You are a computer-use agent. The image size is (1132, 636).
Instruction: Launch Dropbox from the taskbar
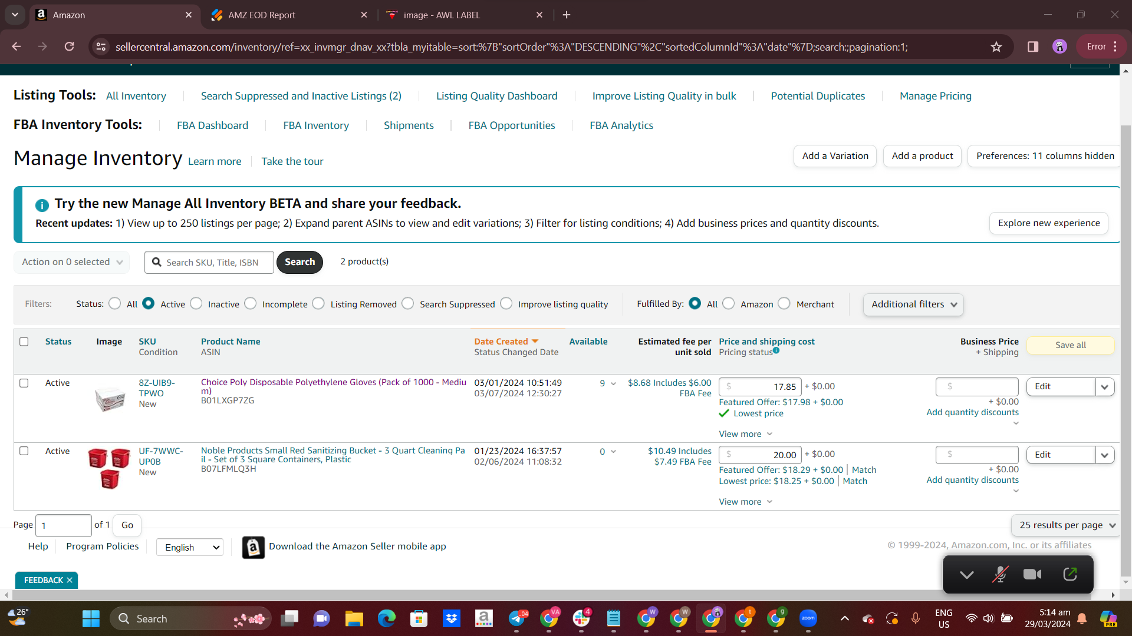click(452, 619)
